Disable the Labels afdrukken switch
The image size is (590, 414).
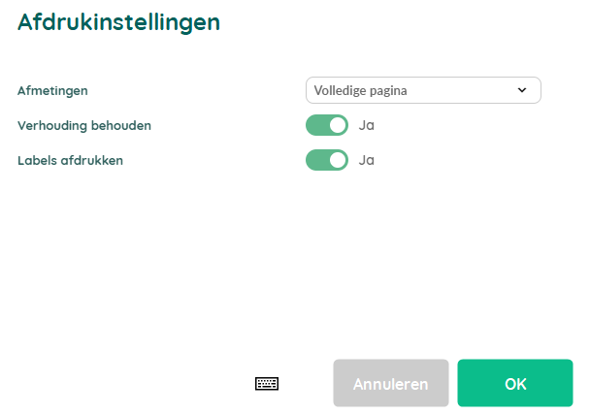coord(327,160)
